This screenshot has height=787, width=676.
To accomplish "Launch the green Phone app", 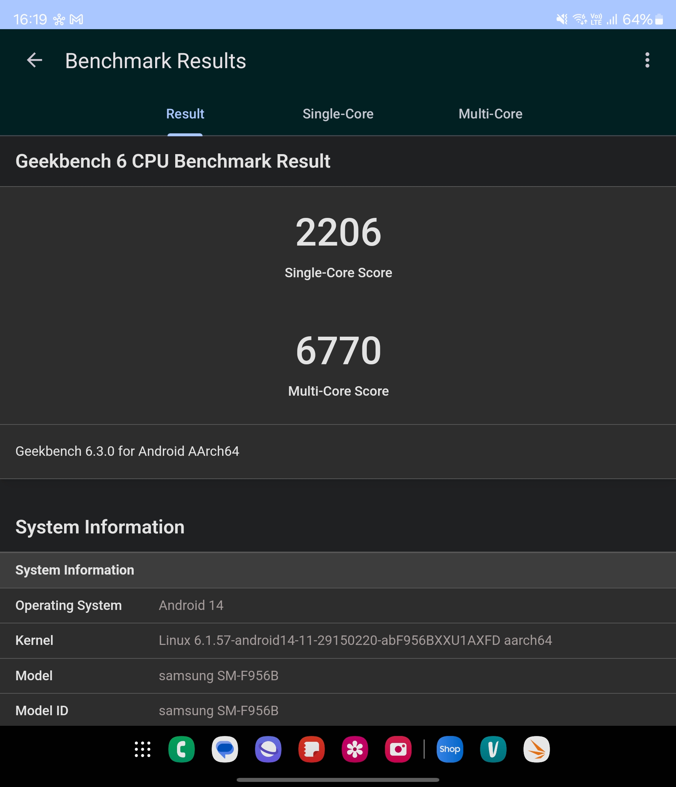I will (x=181, y=749).
